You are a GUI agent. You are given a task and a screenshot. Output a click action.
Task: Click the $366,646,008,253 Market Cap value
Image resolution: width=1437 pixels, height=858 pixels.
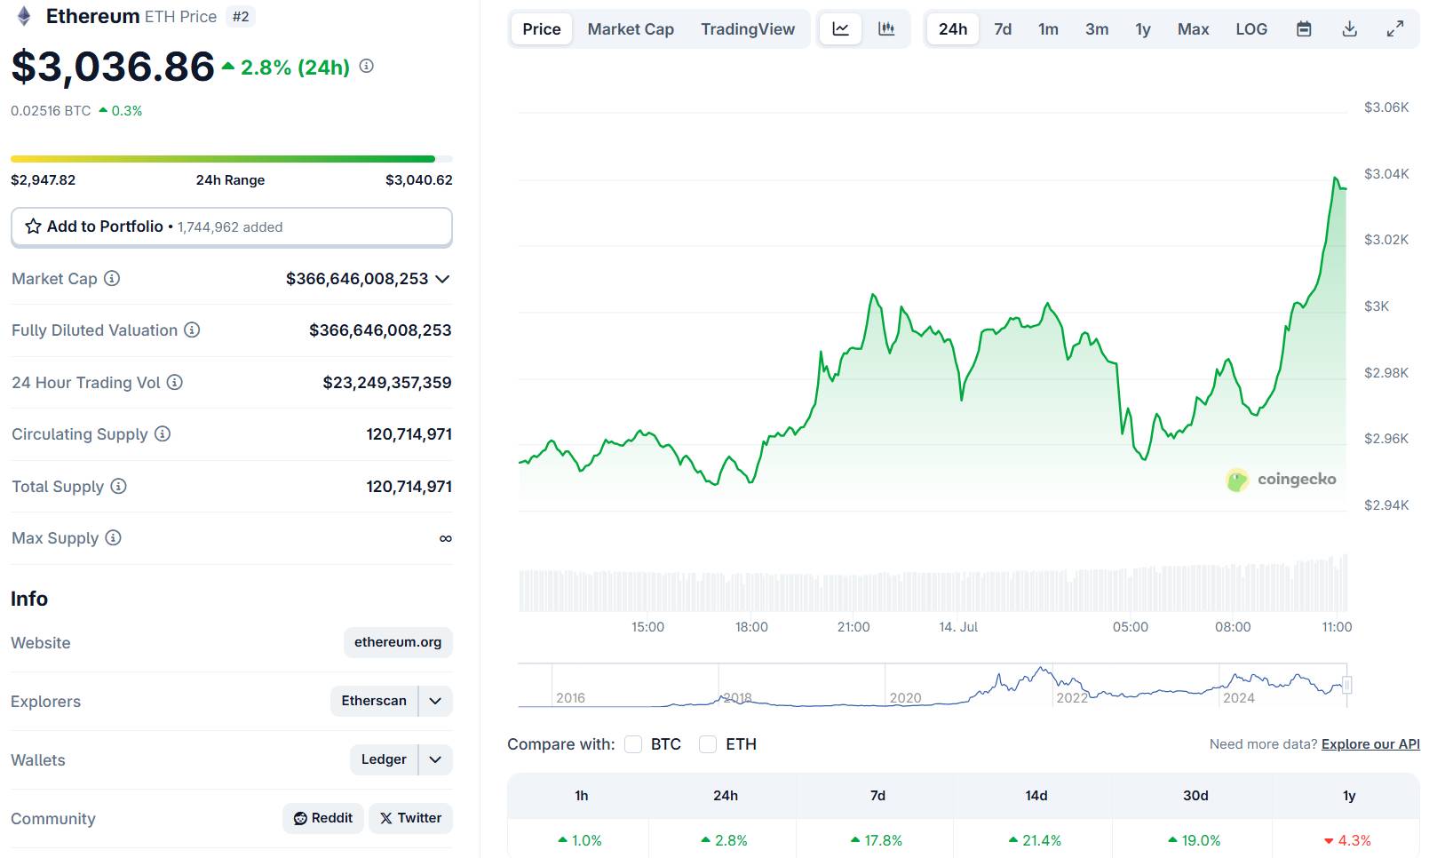tap(357, 279)
